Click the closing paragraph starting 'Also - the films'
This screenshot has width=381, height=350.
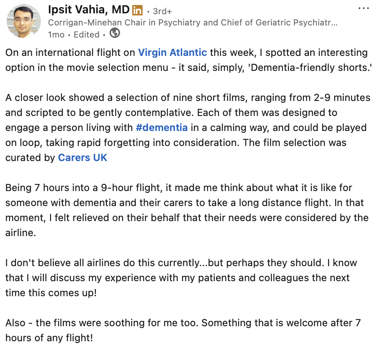click(183, 330)
